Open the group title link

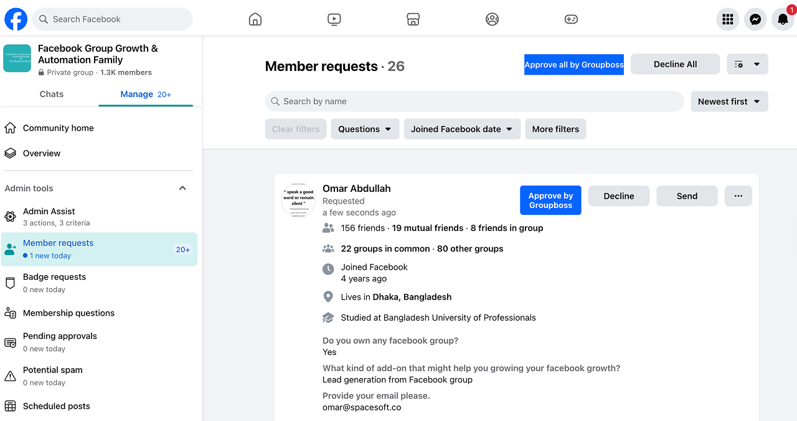pyautogui.click(x=98, y=54)
